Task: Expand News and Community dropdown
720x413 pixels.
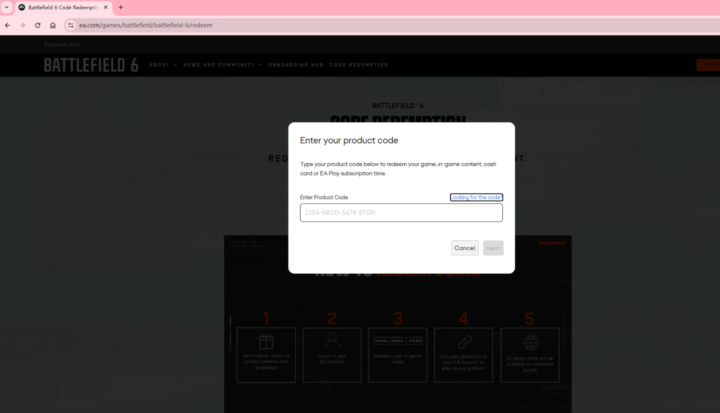Action: (222, 65)
